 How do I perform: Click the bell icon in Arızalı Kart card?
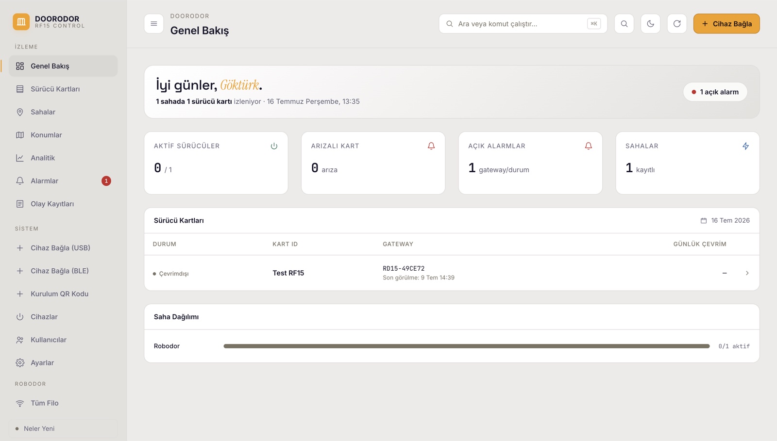[431, 146]
